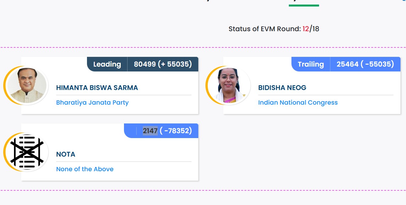The height and width of the screenshot is (205, 406).
Task: Select the BIDISHA NEOG name
Action: point(282,88)
